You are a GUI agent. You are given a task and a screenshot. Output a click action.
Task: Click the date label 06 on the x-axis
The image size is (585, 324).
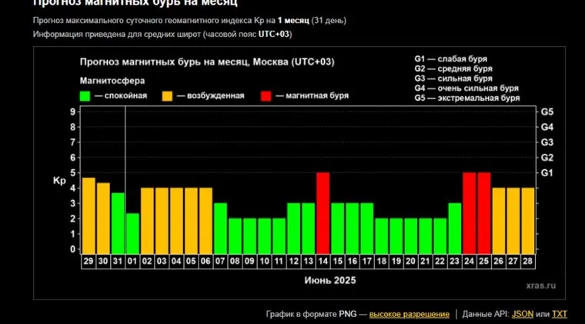[206, 262]
